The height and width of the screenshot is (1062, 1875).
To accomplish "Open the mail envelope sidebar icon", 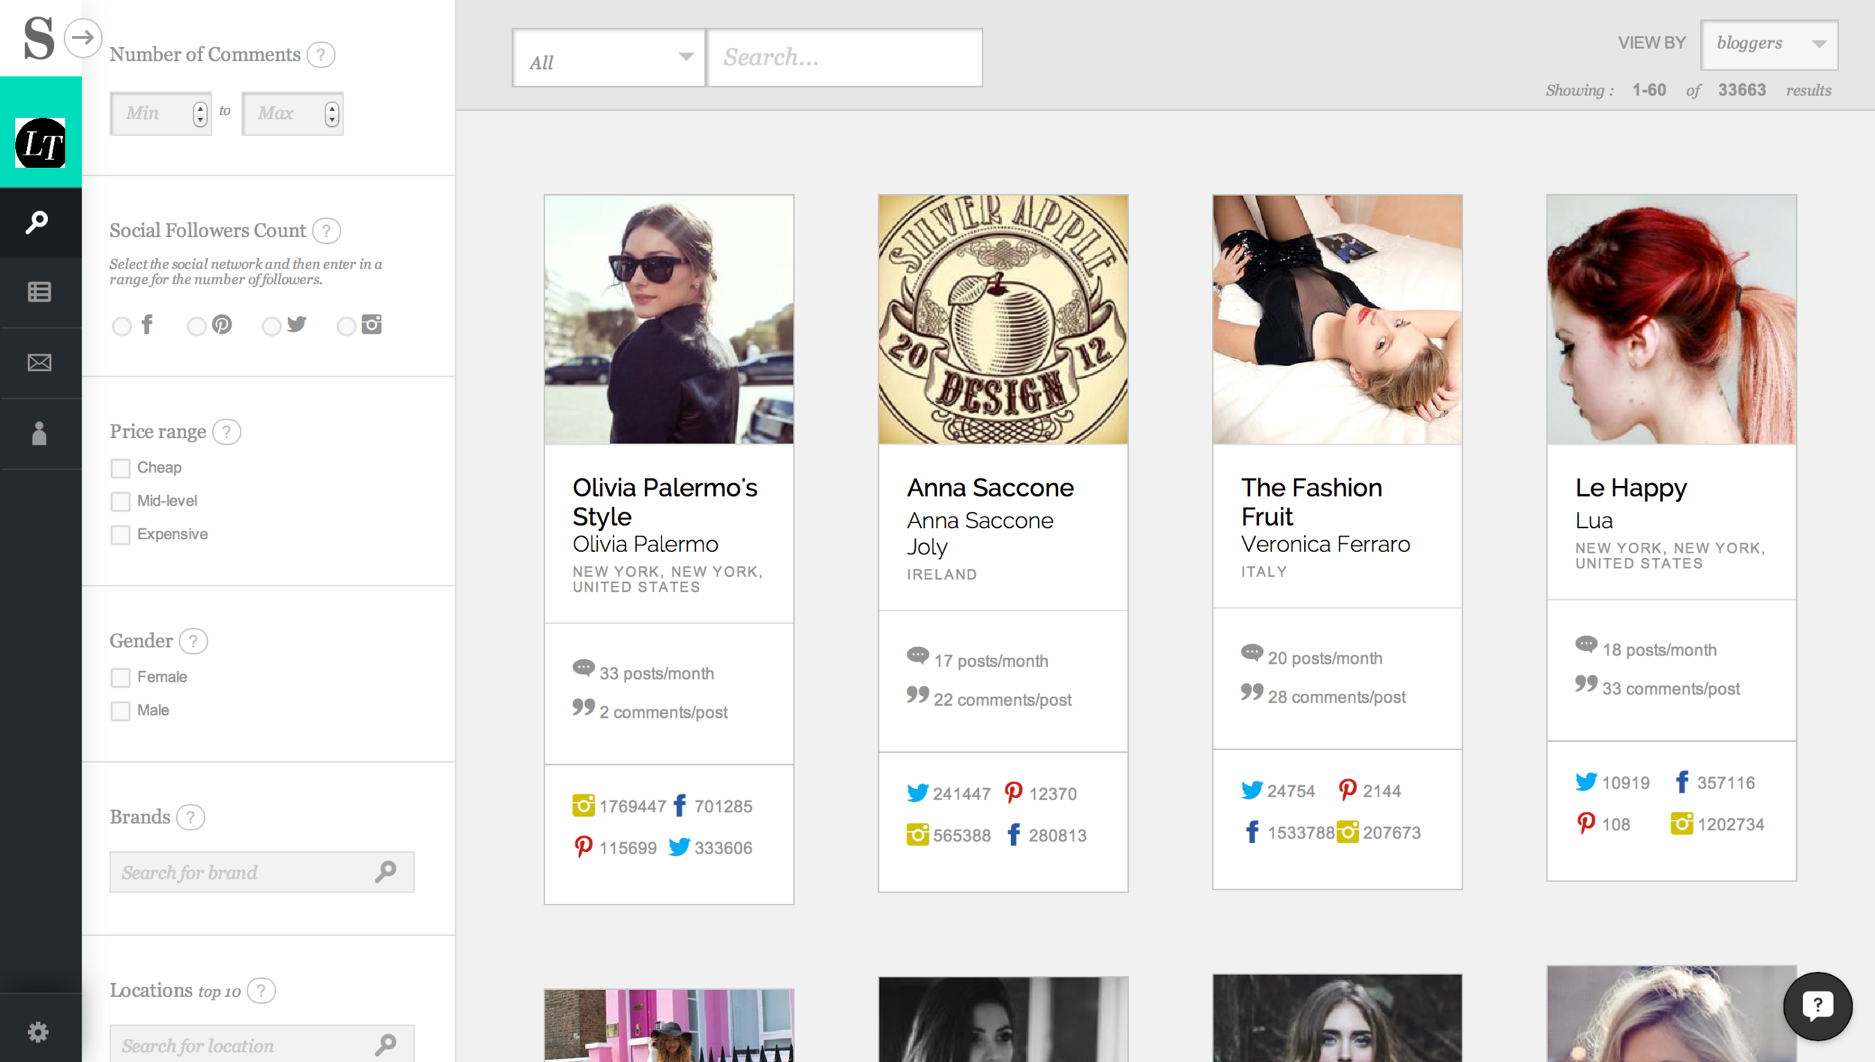I will pyautogui.click(x=39, y=362).
